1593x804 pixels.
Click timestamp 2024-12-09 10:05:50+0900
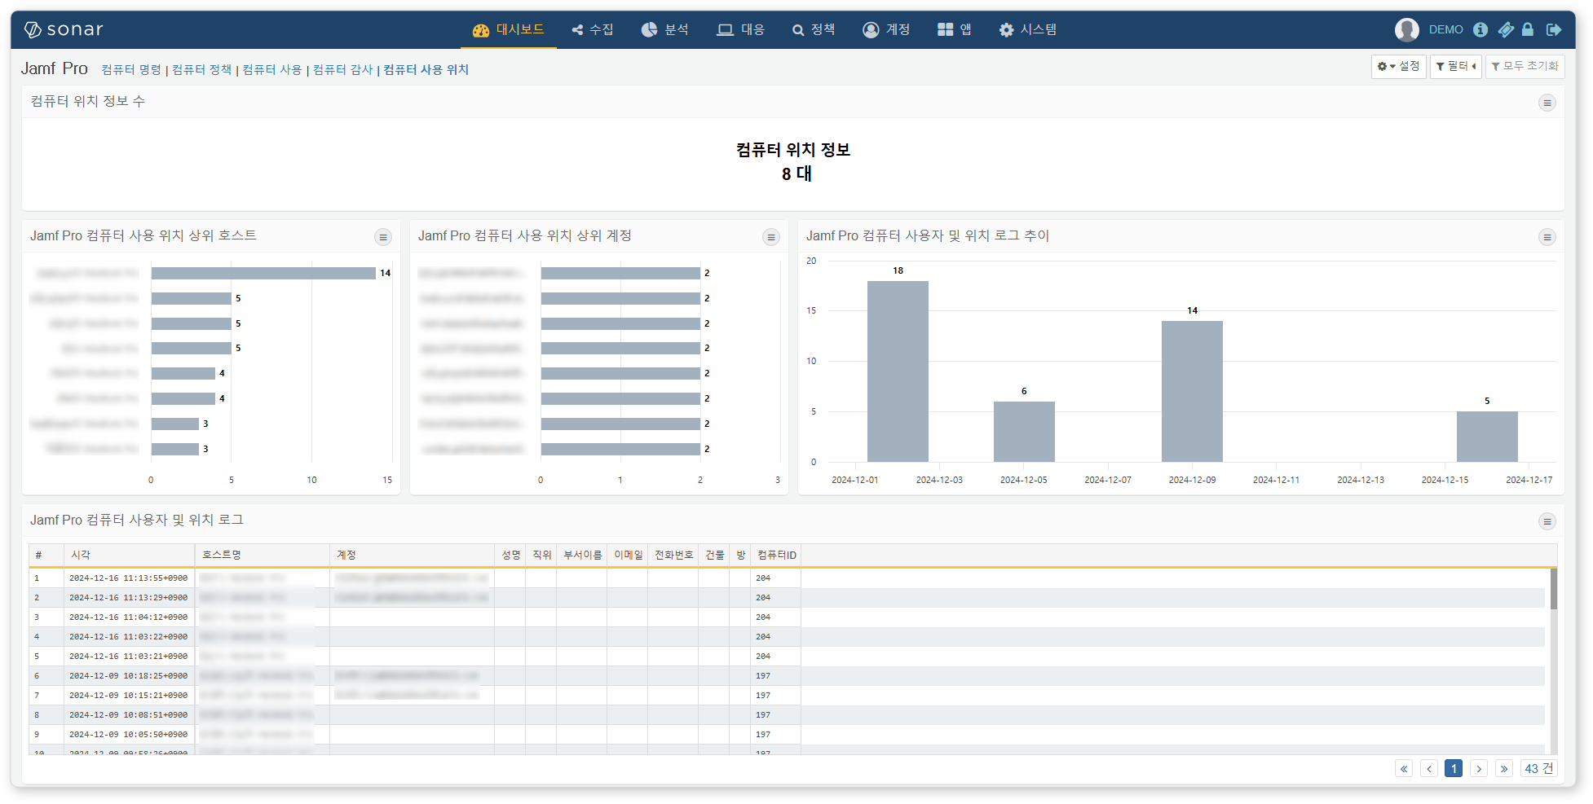pyautogui.click(x=128, y=735)
